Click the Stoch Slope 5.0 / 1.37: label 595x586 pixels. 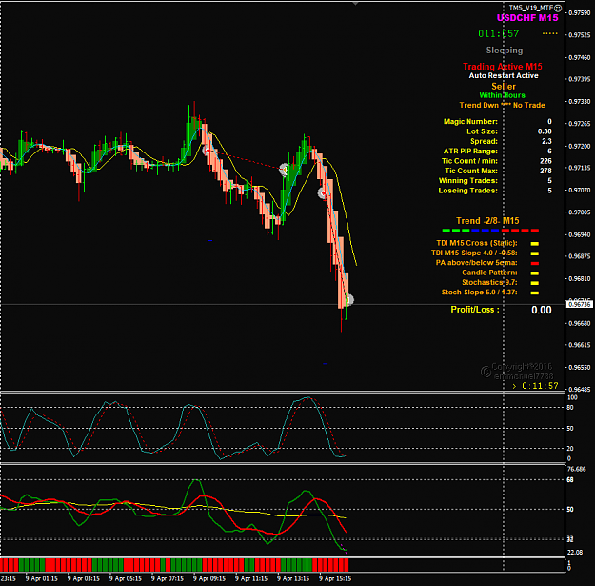pos(479,293)
